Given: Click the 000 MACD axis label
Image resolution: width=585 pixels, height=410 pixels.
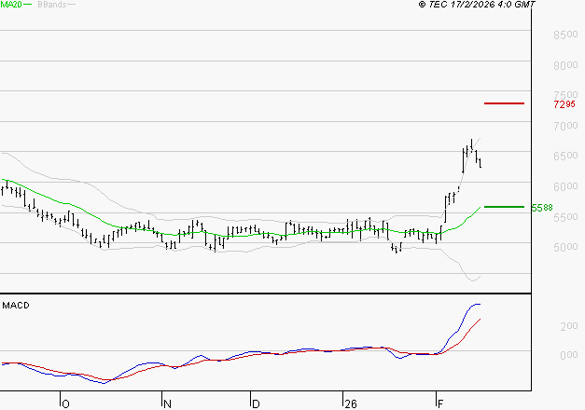Looking at the screenshot, I should click(x=569, y=355).
